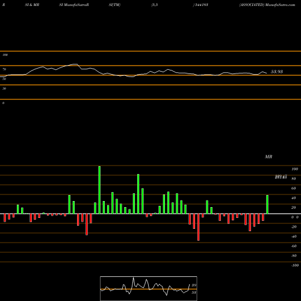Click the RSI axis label 30
Screen dimensions: 301x301
4,88
